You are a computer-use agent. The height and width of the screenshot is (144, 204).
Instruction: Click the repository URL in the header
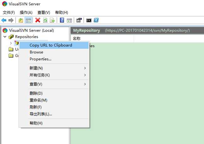pos(148,30)
